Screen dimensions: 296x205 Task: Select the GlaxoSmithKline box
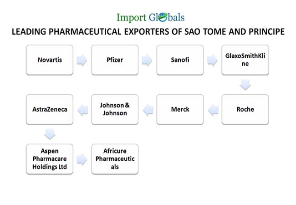coord(245,60)
